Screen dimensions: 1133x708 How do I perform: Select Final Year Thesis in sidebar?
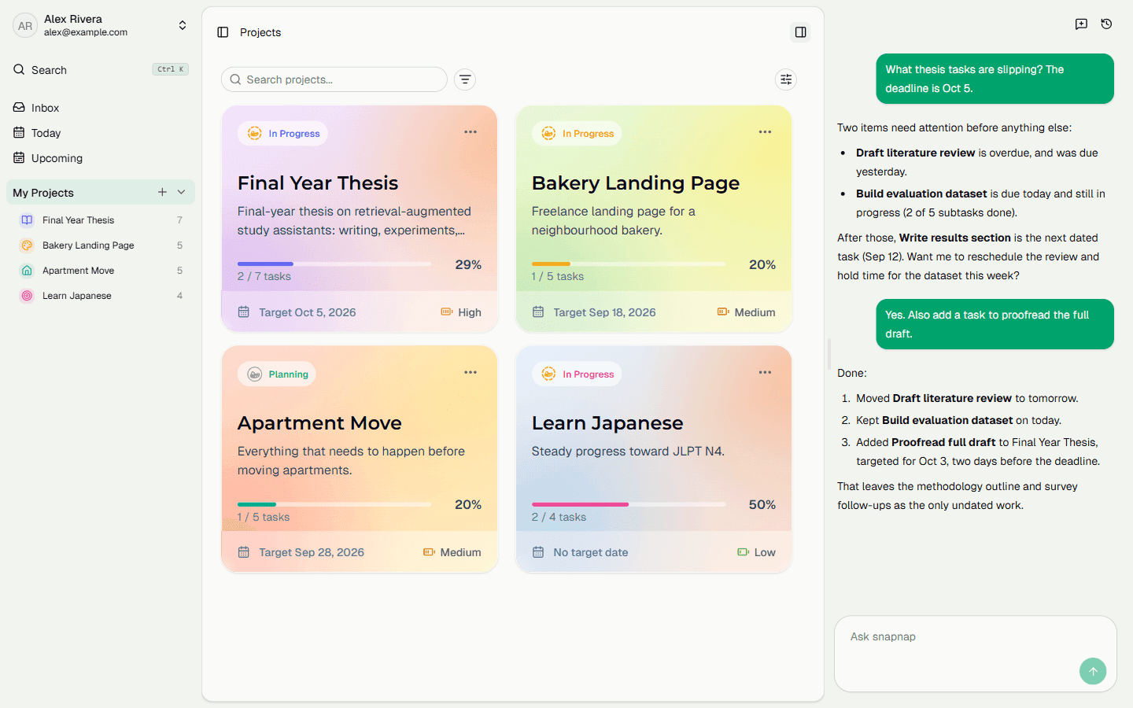tap(101, 220)
